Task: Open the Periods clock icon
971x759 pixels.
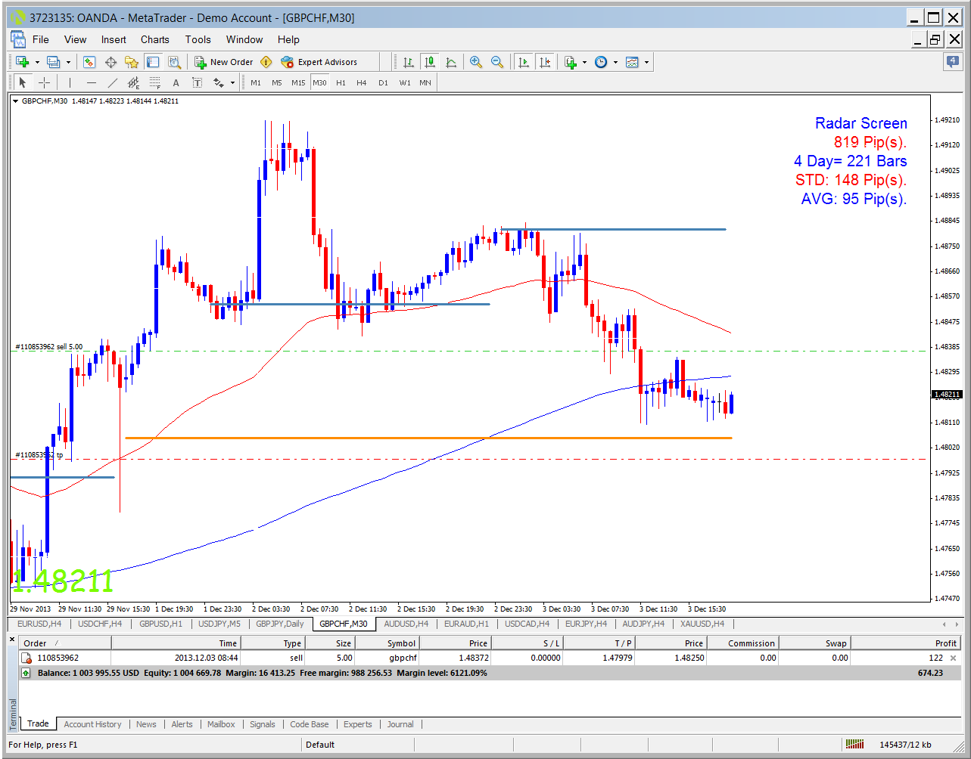Action: [x=601, y=62]
